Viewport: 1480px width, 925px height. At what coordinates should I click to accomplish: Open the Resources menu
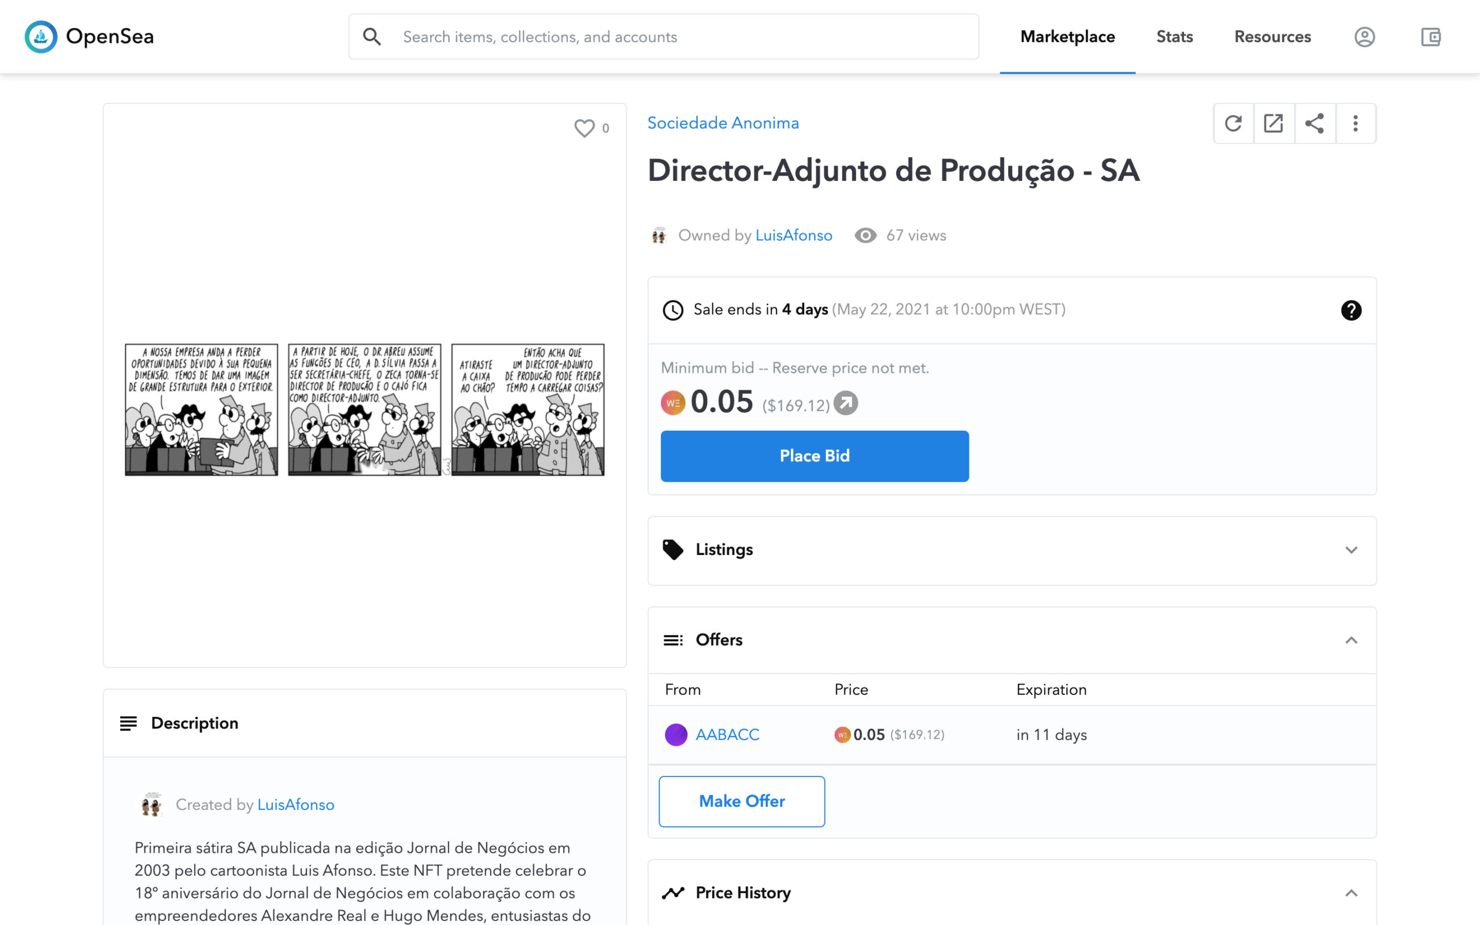pyautogui.click(x=1272, y=36)
